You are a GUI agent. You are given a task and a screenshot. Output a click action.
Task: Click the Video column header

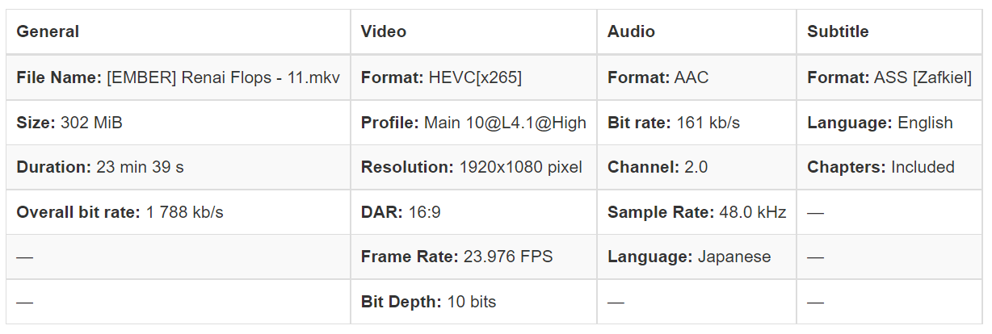[x=384, y=31]
